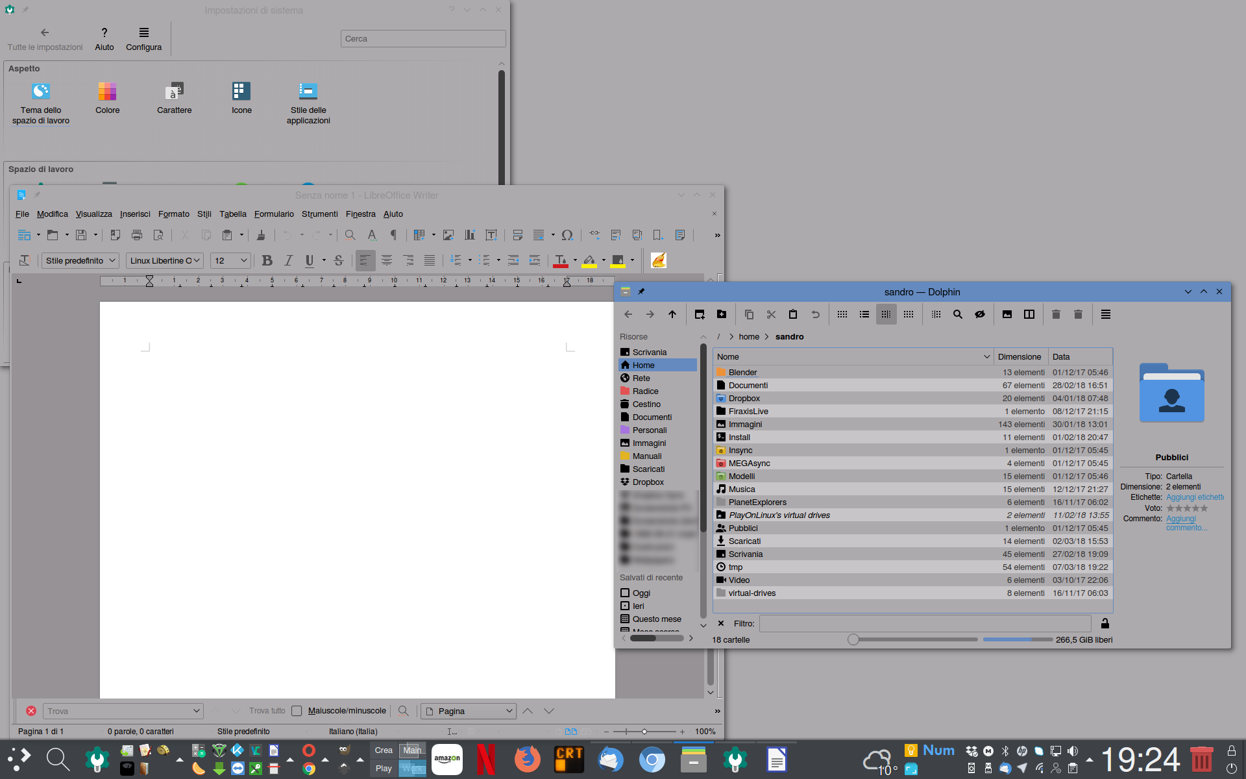This screenshot has height=779, width=1246.
Task: Toggle left alignment in Writer
Action: (365, 260)
